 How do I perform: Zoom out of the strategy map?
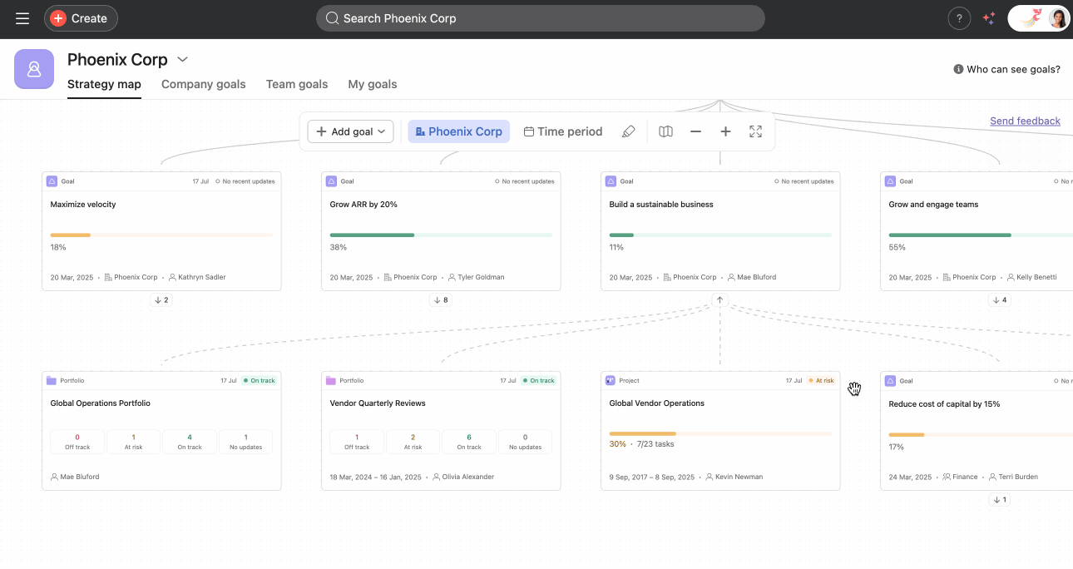[x=695, y=131]
